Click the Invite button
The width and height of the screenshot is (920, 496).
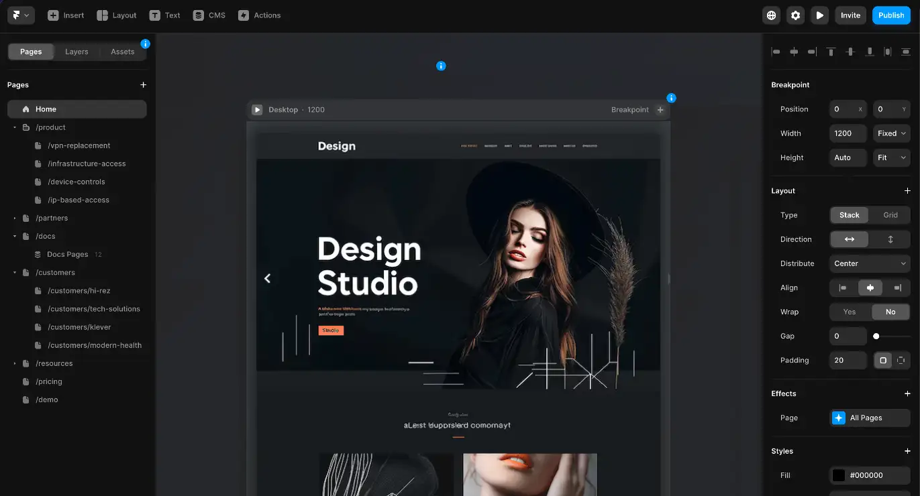click(850, 15)
